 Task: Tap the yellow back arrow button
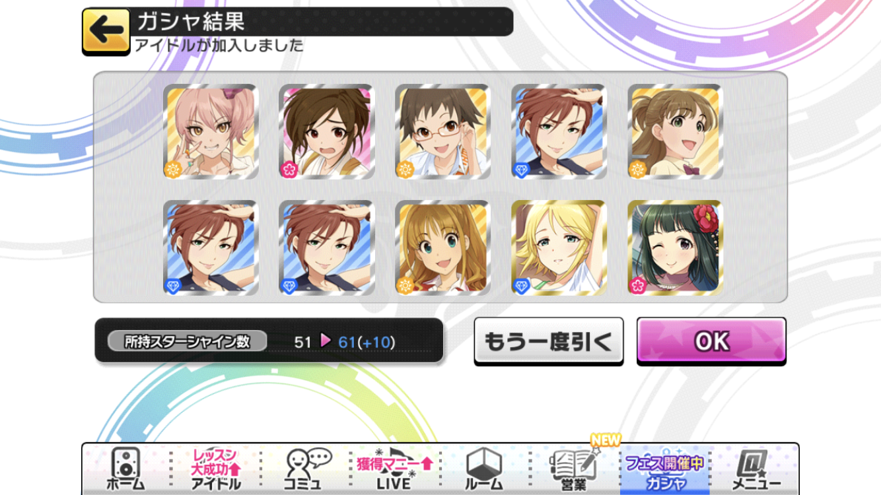[x=106, y=31]
